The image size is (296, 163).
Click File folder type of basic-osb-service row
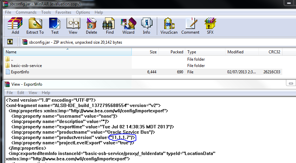(196, 66)
